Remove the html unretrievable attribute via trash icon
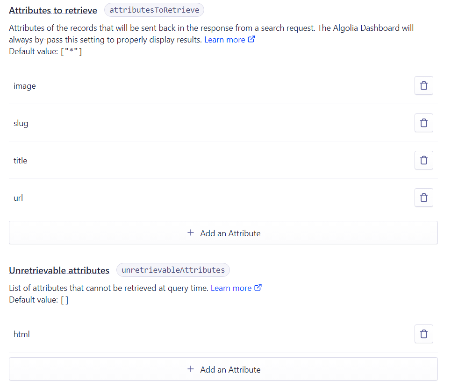This screenshot has width=451, height=388. tap(423, 334)
